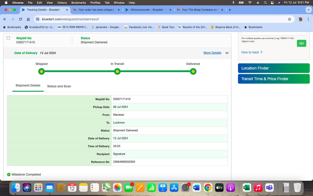Open the History menu in menu bar
The image size is (313, 196).
pyautogui.click(x=62, y=3)
